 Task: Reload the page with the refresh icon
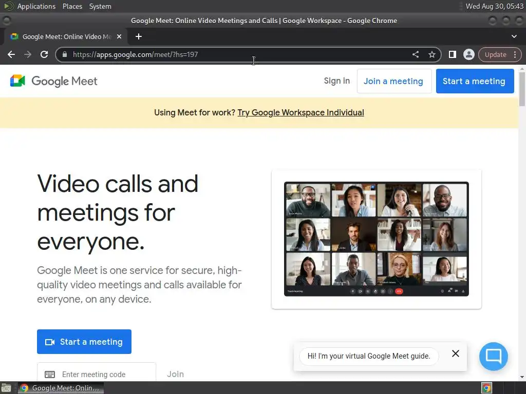click(x=44, y=54)
